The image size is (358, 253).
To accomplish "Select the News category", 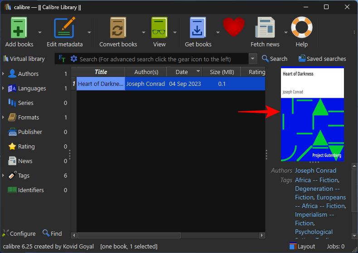I will tap(25, 161).
